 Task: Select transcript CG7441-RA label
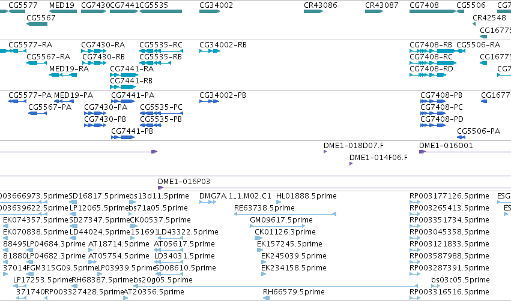point(132,69)
